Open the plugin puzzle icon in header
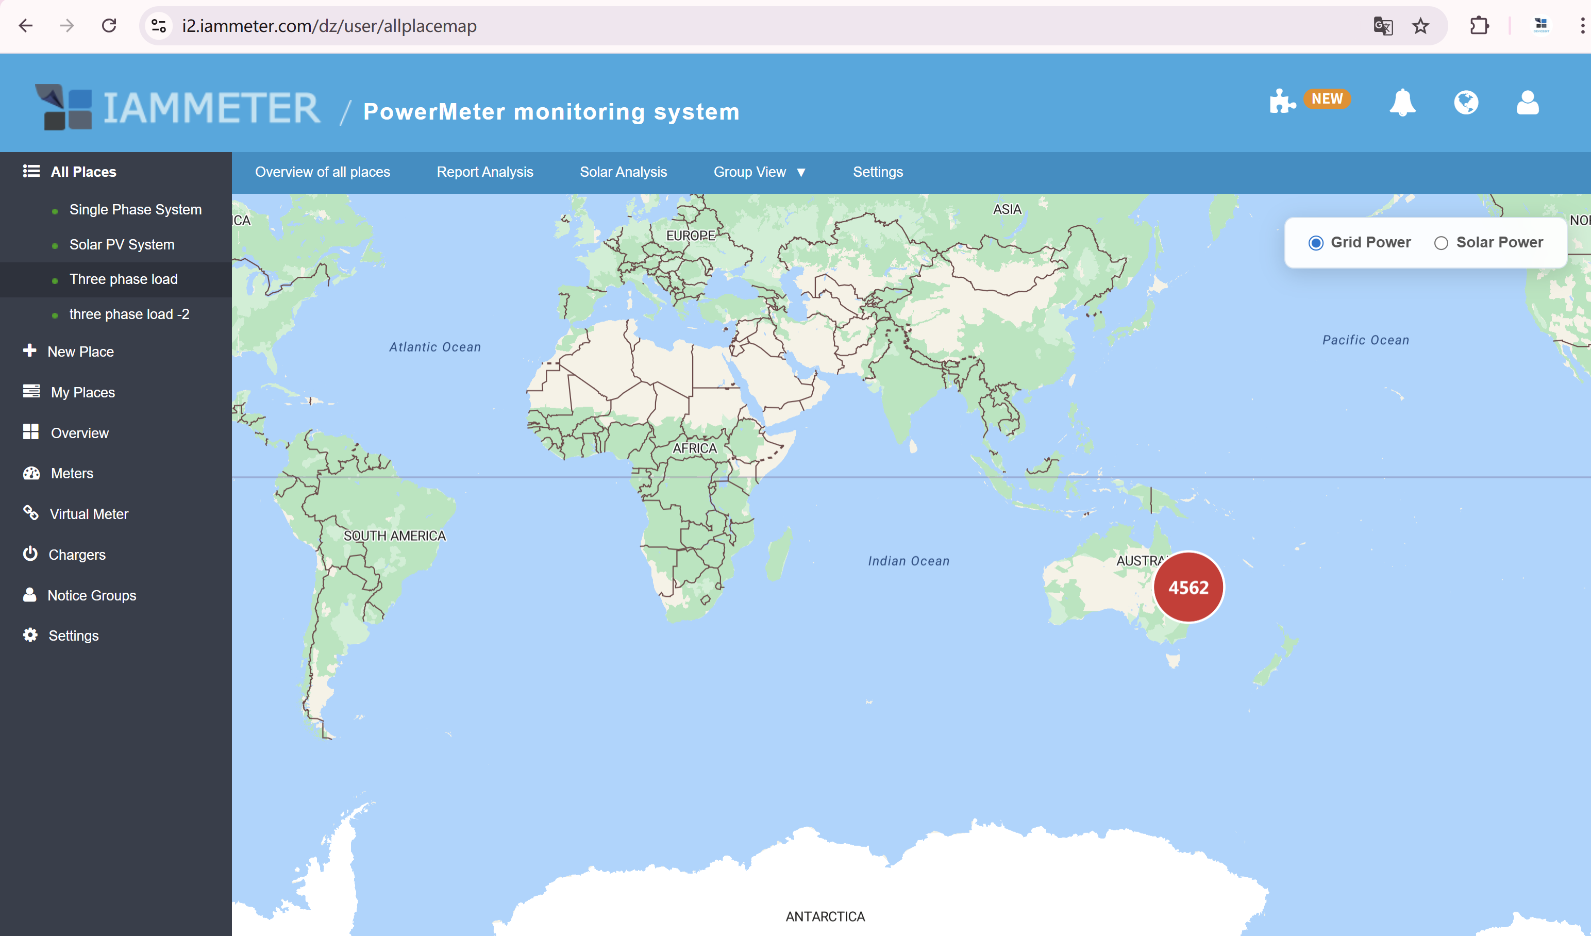Image resolution: width=1591 pixels, height=936 pixels. tap(1282, 102)
